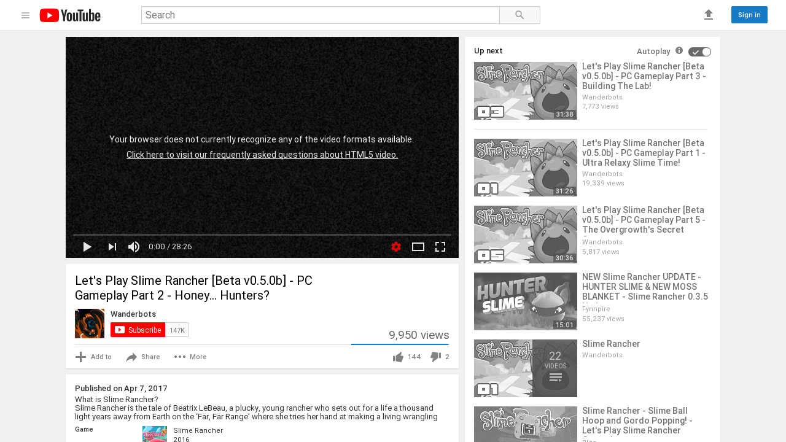This screenshot has width=786, height=442.
Task: Open Part 1 Ultra Relaxy thumbnail
Action: pyautogui.click(x=526, y=168)
